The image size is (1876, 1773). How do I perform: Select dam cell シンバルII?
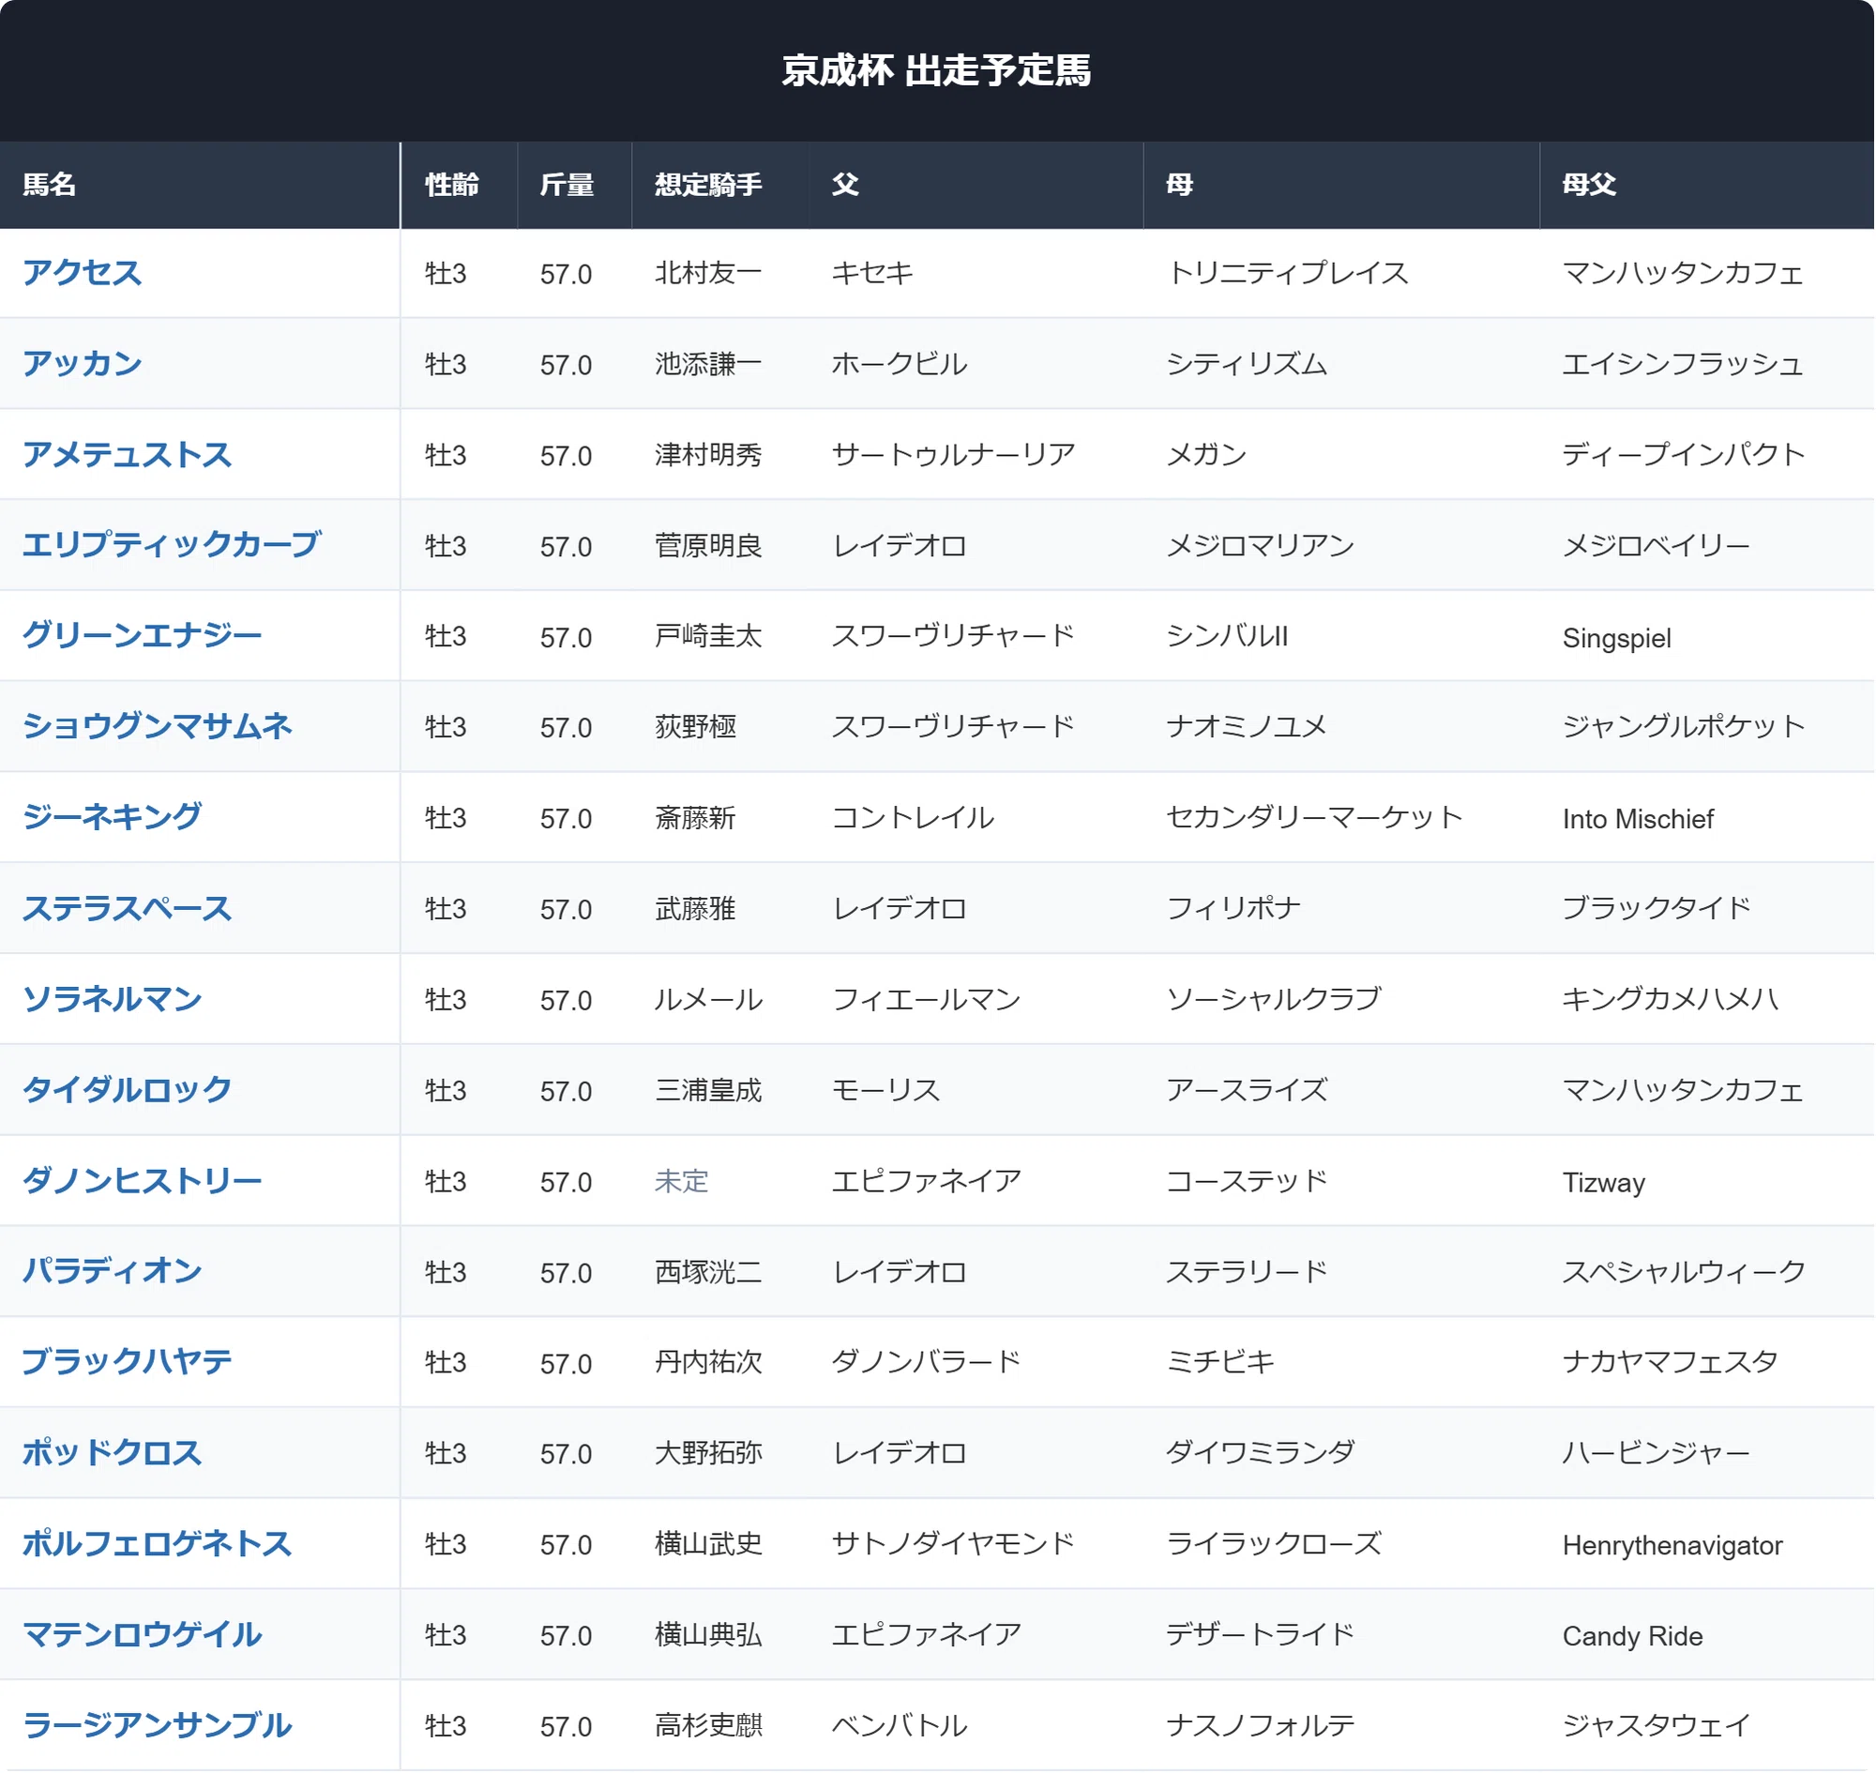tap(1228, 637)
